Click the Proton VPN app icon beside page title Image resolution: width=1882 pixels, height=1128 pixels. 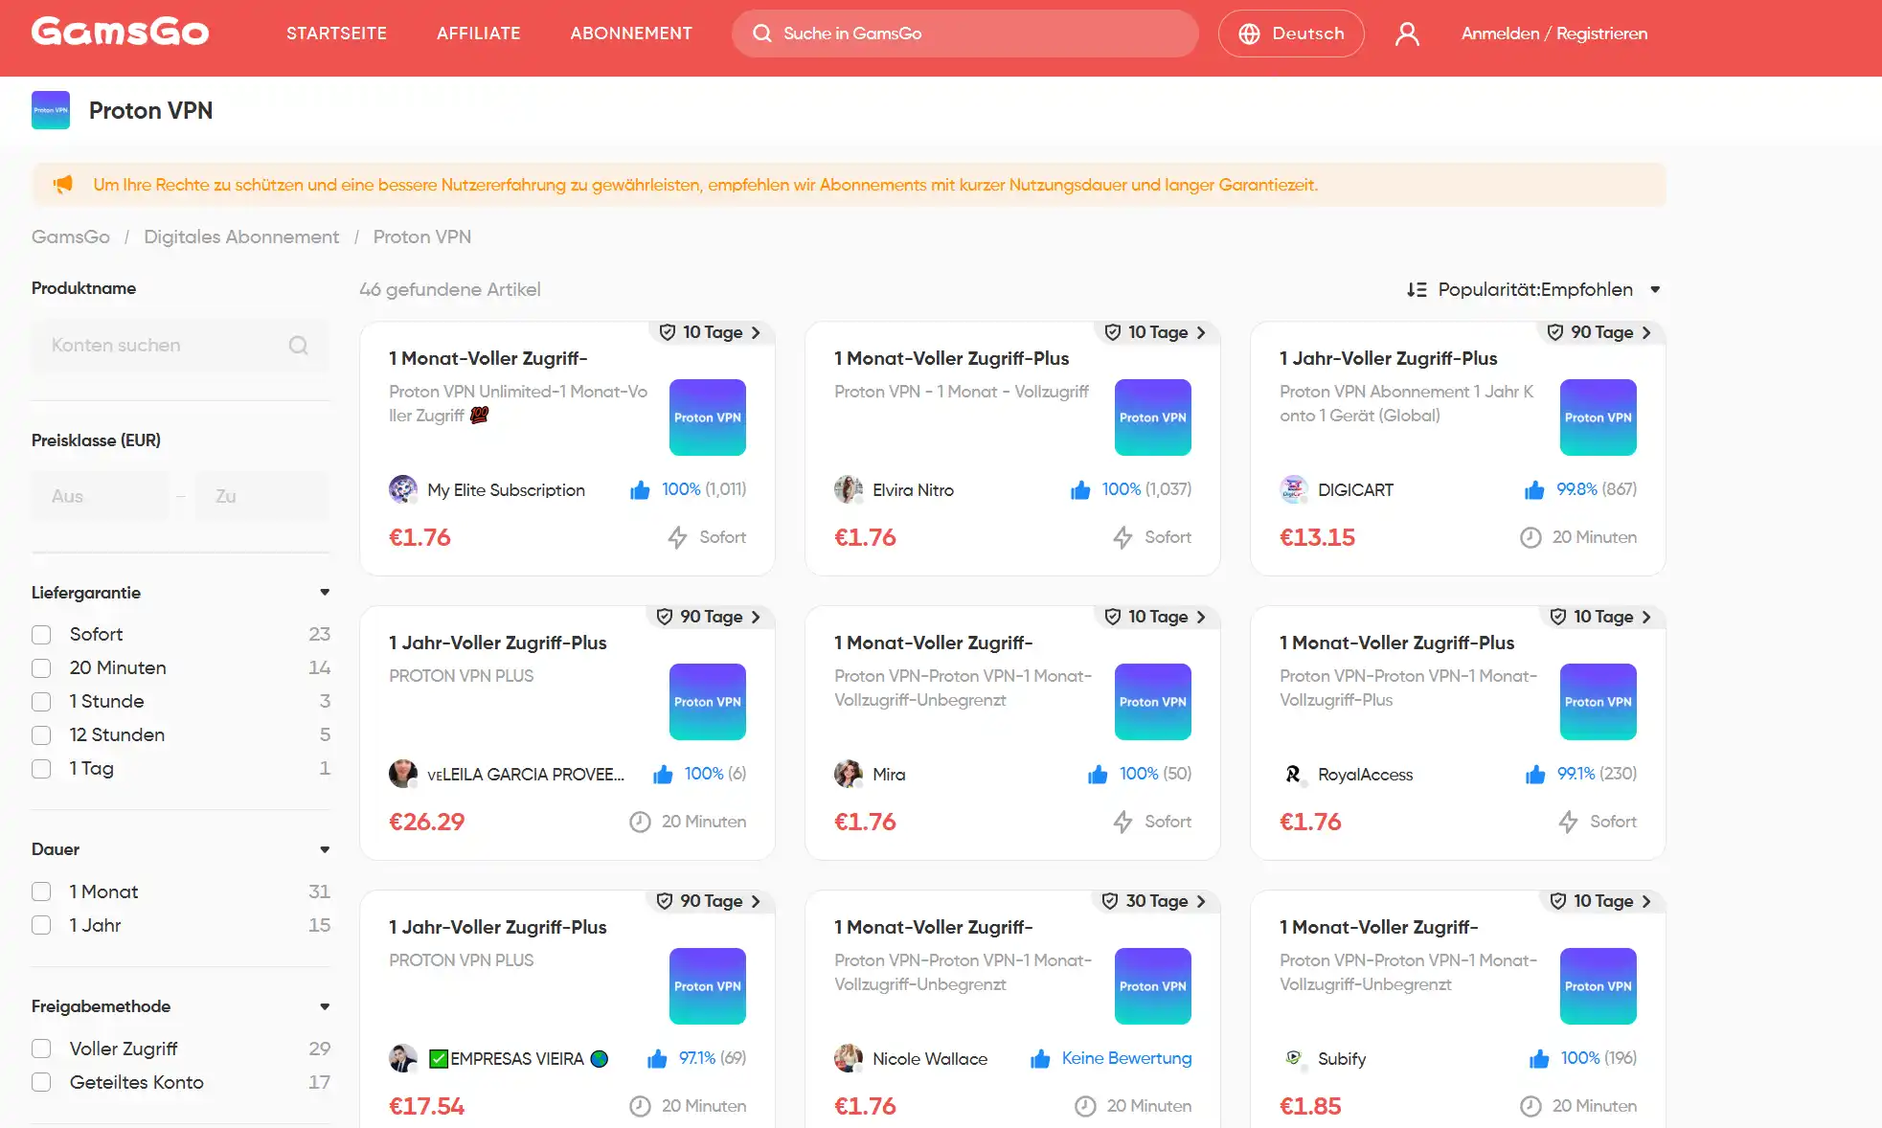pyautogui.click(x=51, y=110)
